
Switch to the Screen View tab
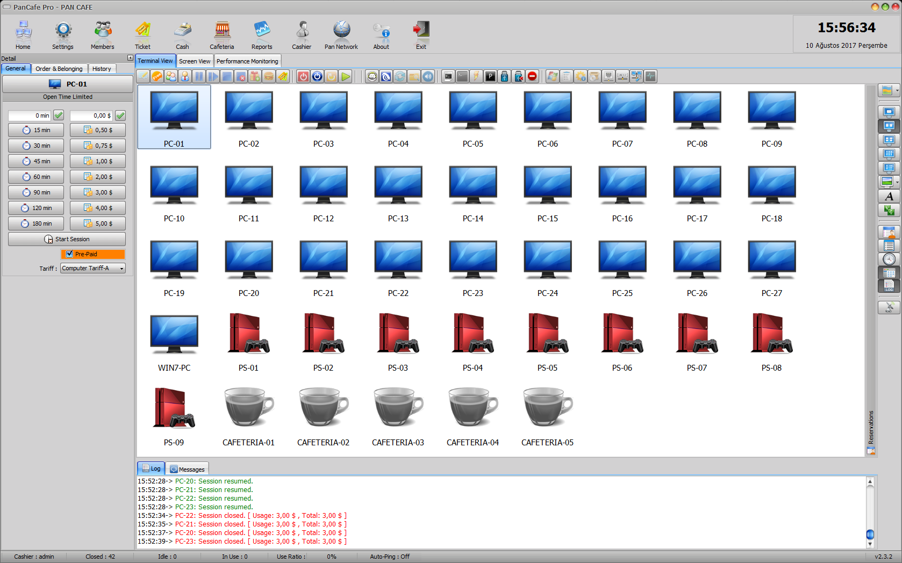[195, 61]
